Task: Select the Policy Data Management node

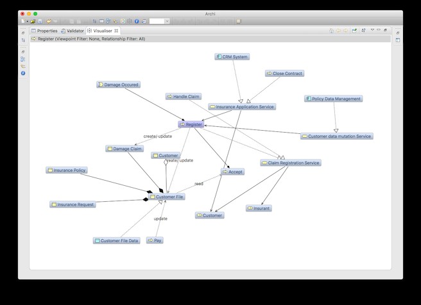Action: (x=334, y=99)
